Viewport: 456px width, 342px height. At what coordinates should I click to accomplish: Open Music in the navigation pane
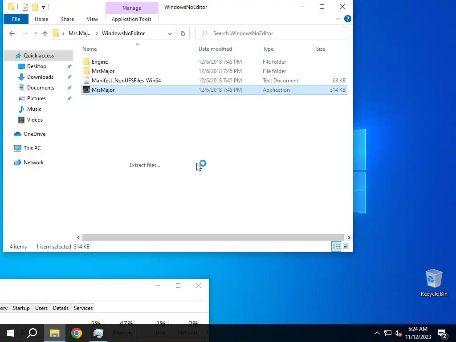click(34, 109)
